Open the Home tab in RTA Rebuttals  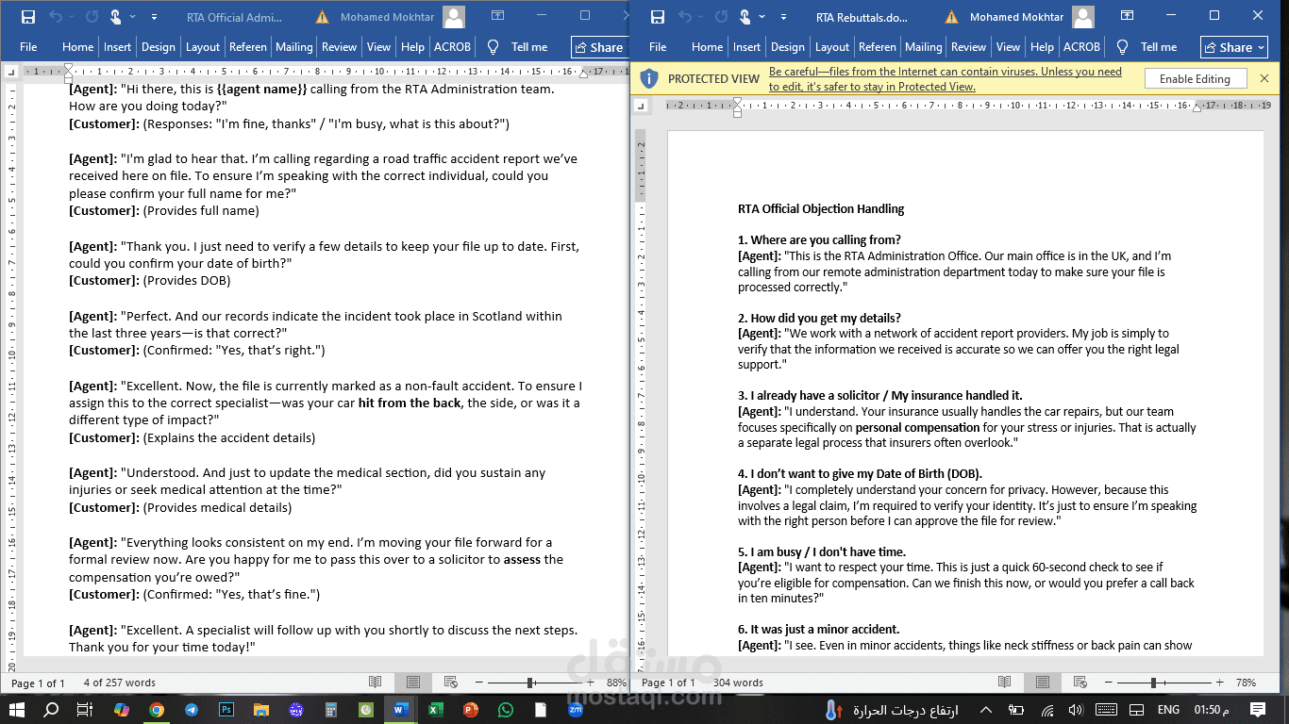(707, 47)
